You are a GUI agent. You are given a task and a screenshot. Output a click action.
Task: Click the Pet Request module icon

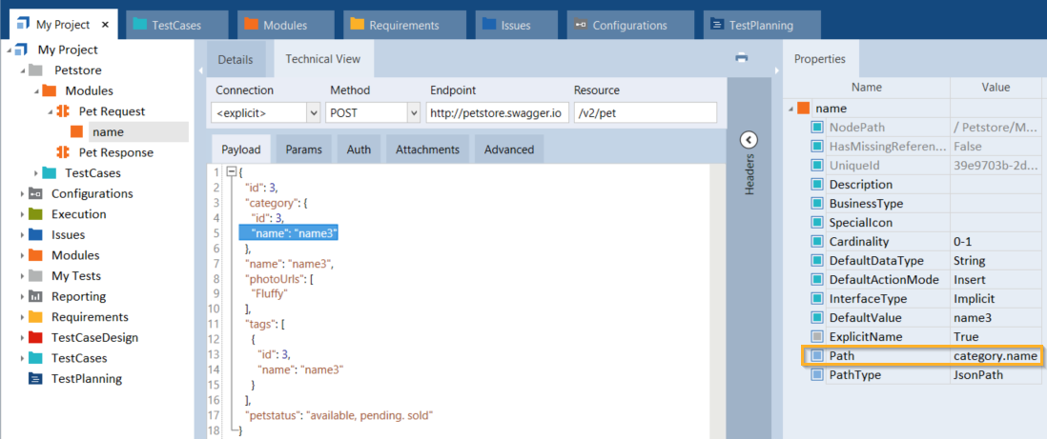point(65,111)
